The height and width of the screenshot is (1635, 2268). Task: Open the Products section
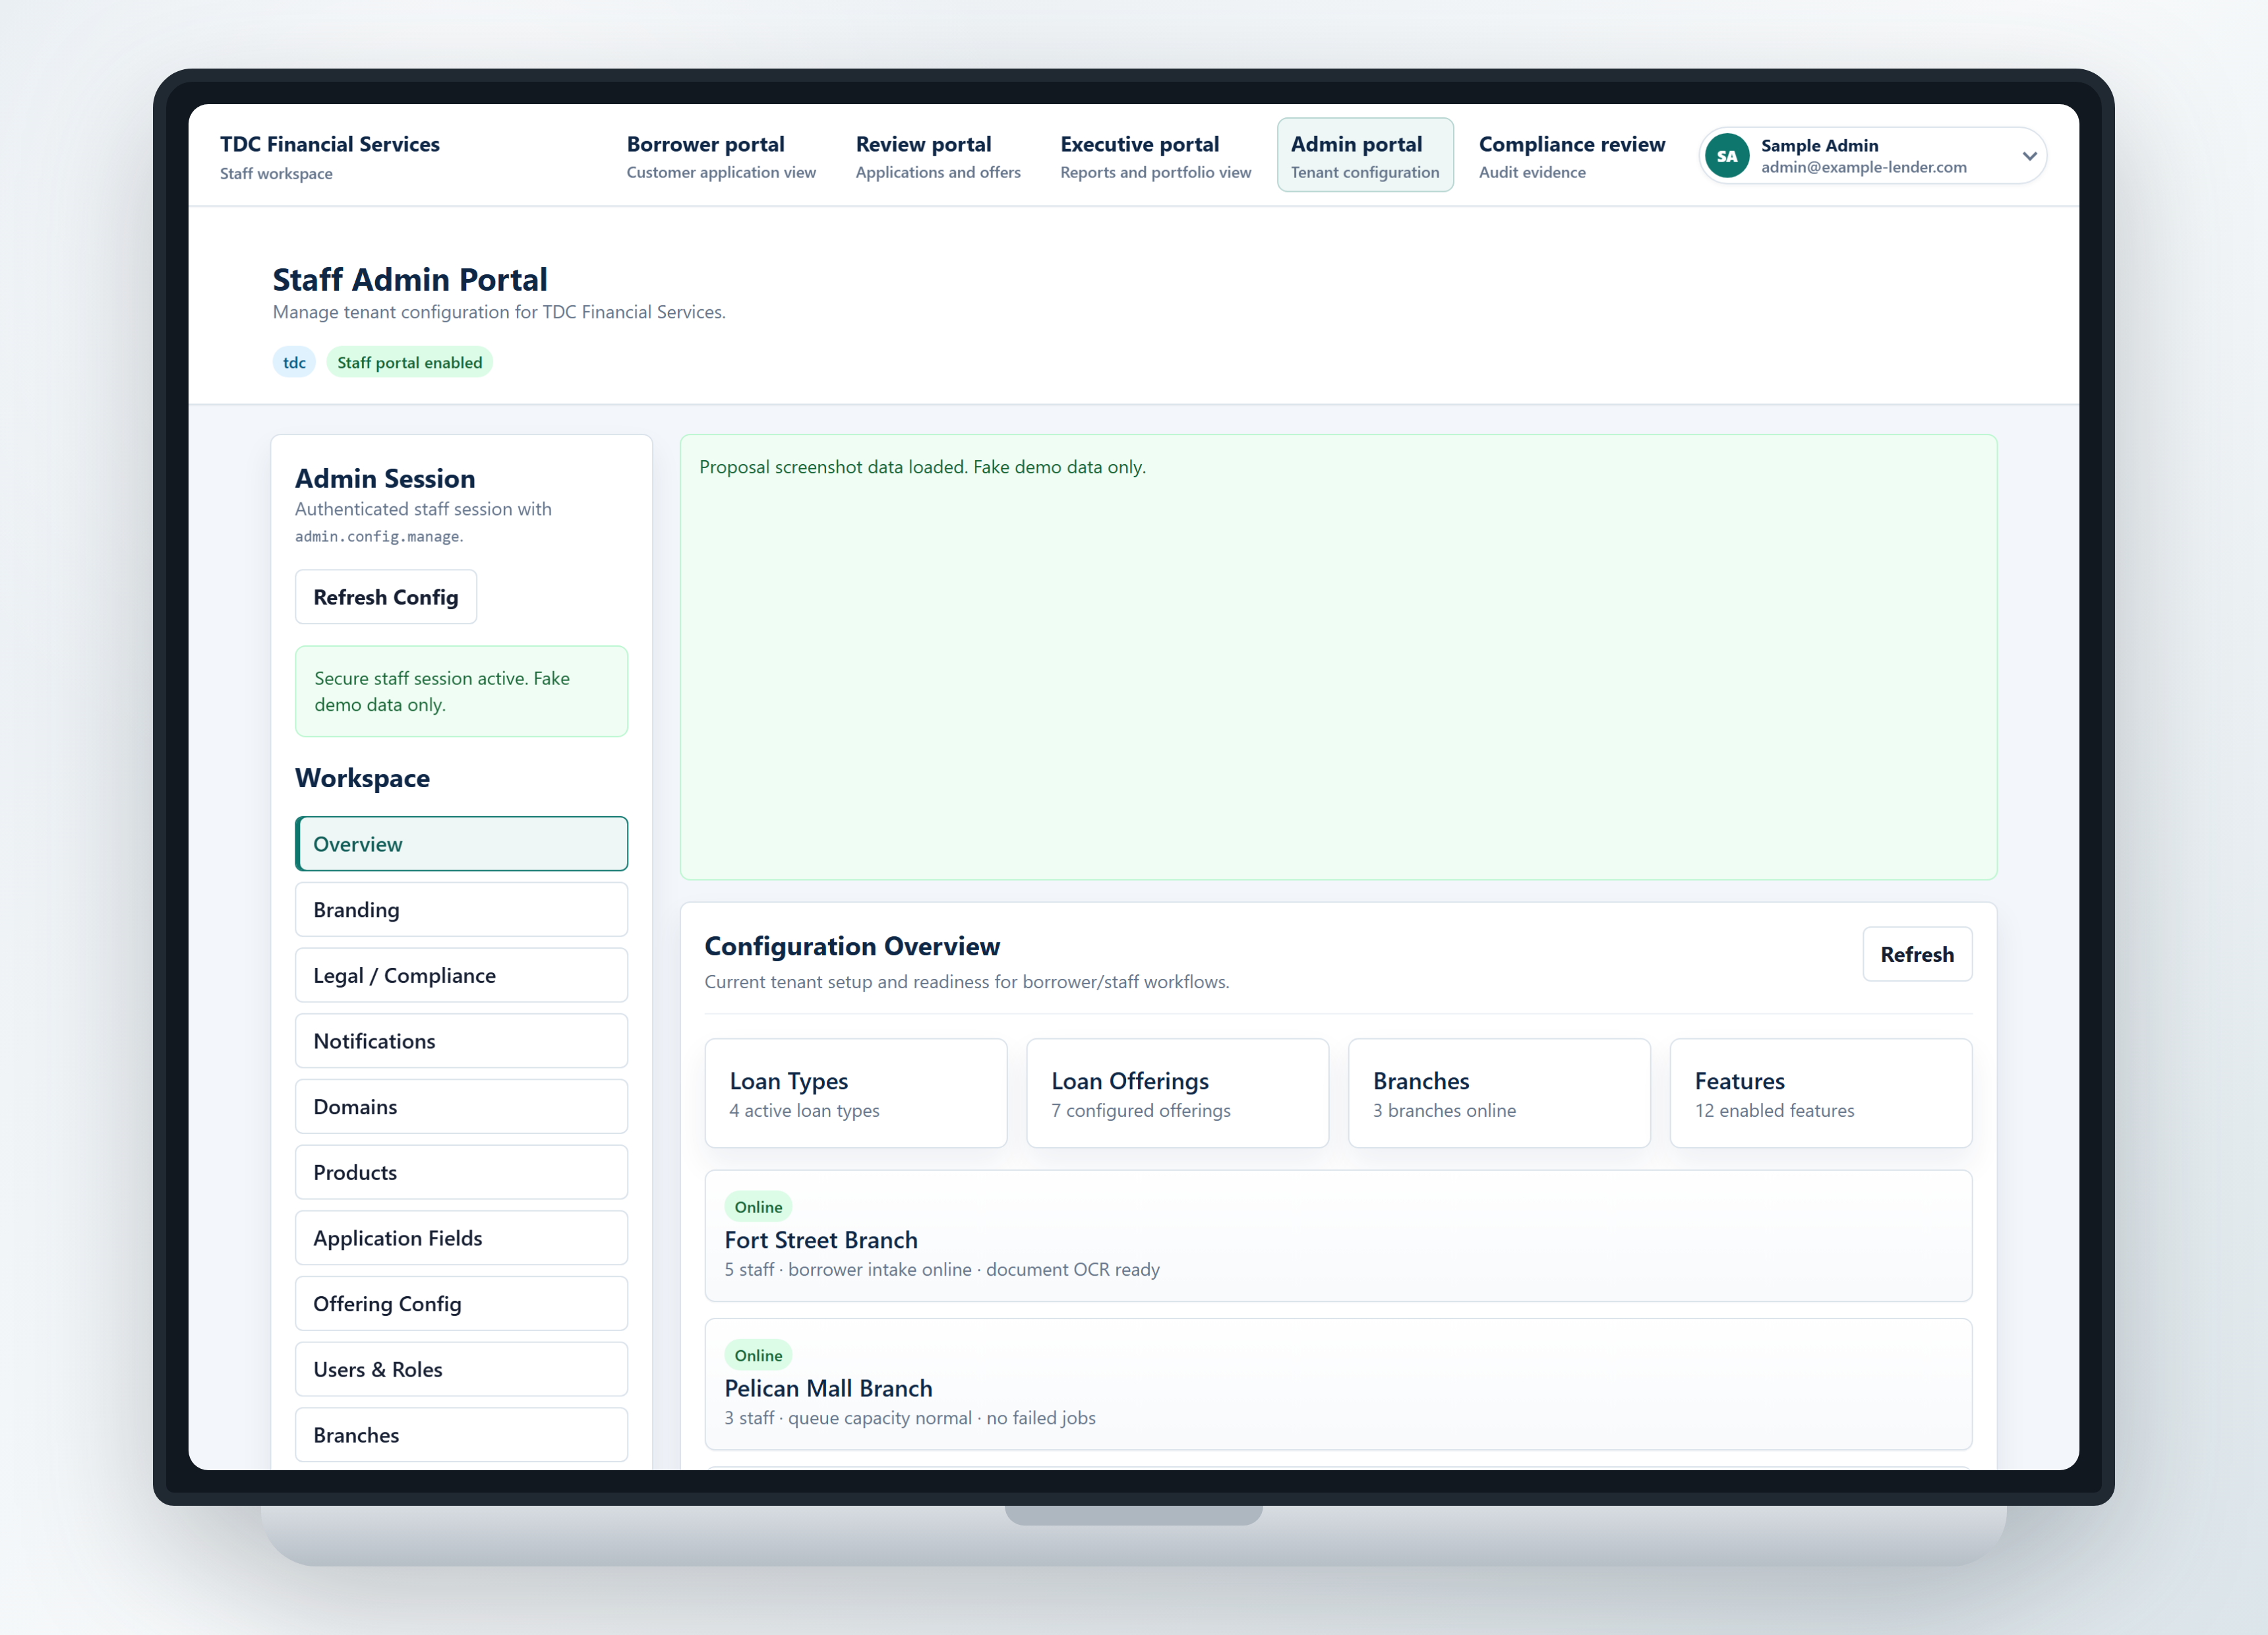pos(462,1172)
